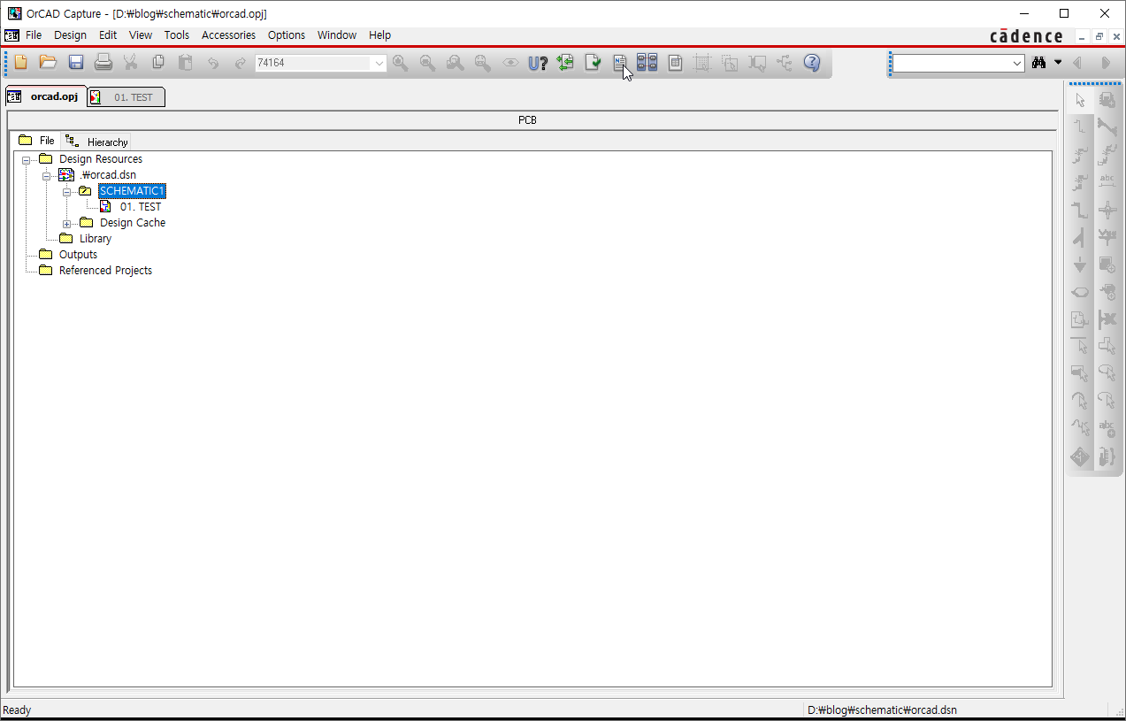Click the Print toolbar icon

(103, 62)
